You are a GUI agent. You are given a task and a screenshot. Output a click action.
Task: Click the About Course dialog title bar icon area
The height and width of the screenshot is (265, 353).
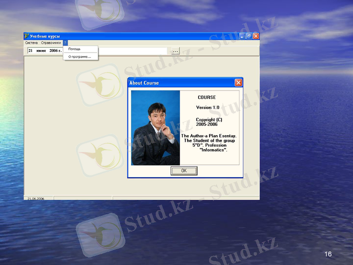pyautogui.click(x=129, y=82)
